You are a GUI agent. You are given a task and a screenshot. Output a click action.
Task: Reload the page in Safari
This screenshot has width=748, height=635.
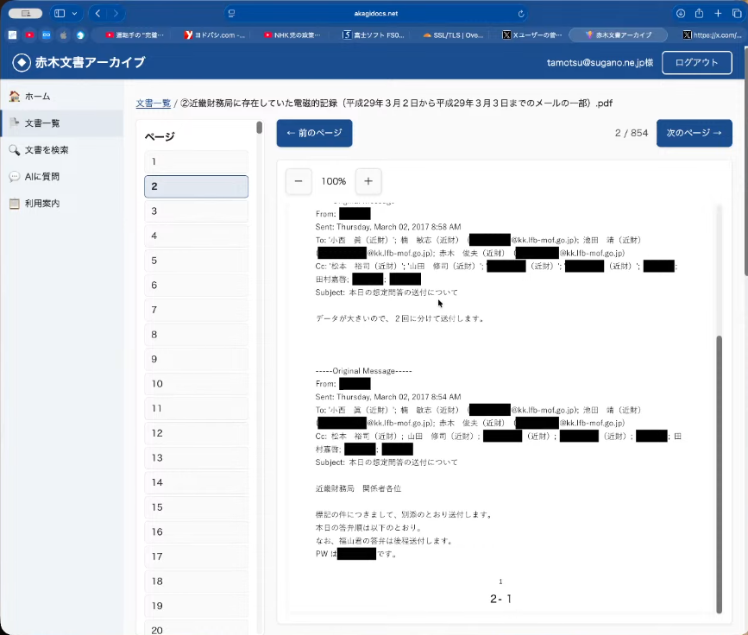(521, 14)
